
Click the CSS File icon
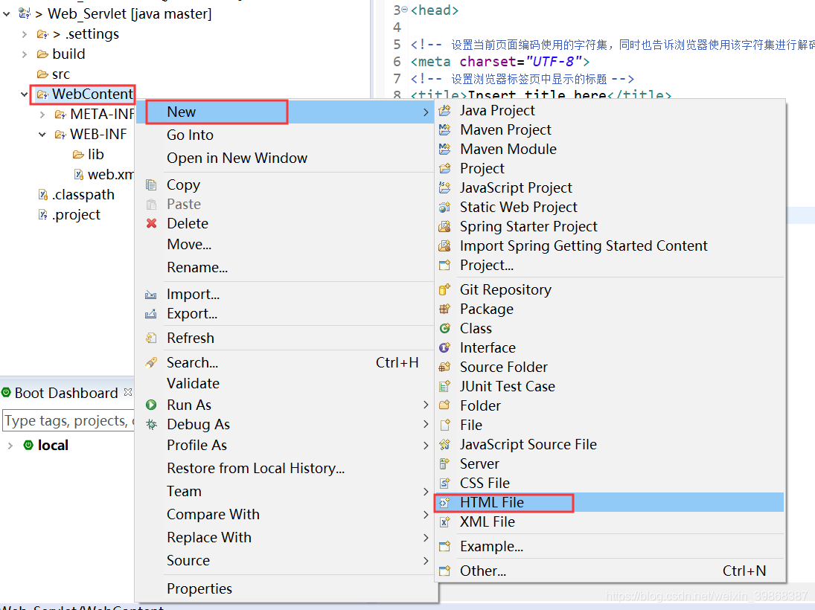445,484
